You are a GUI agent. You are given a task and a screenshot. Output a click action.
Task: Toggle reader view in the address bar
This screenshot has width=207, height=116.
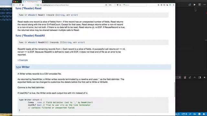tap(106, 5)
